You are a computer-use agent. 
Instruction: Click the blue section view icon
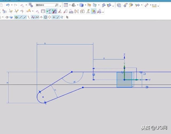coord(103,5)
